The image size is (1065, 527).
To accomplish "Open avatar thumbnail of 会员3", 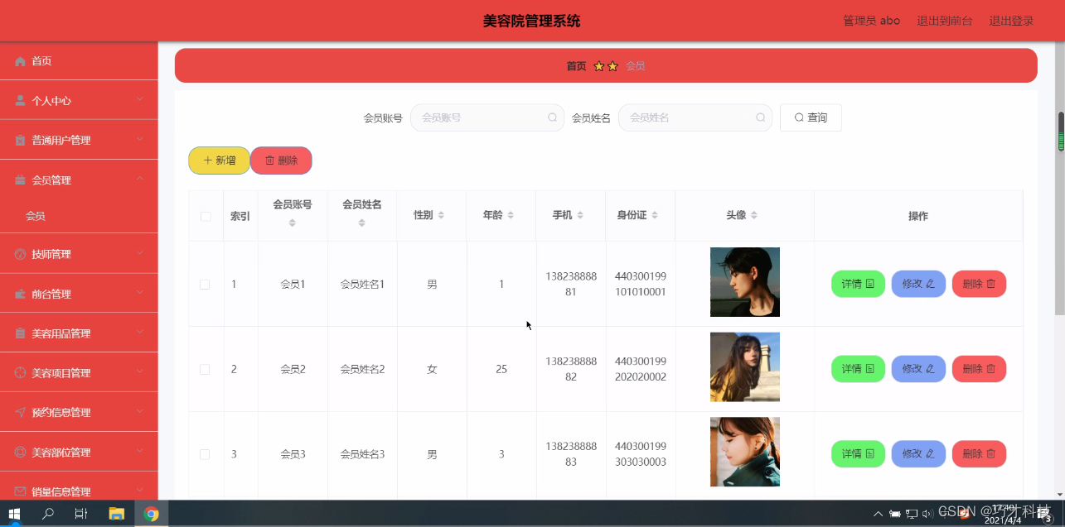I will point(744,452).
